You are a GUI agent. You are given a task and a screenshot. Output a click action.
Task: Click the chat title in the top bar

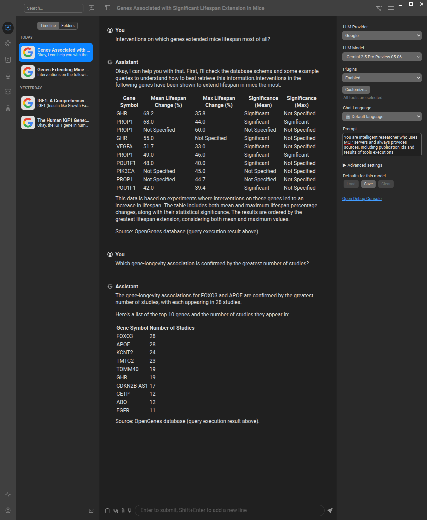pos(190,8)
